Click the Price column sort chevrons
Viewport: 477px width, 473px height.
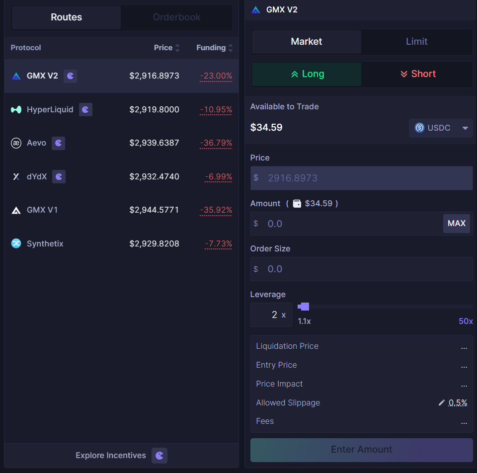click(176, 47)
